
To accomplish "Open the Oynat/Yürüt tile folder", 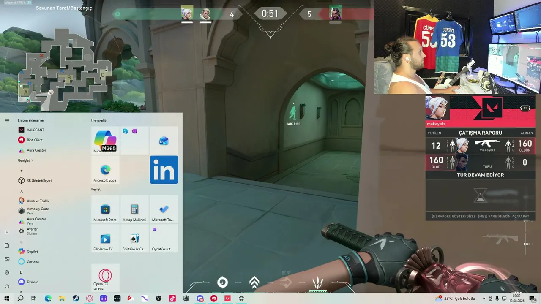I will coord(164,238).
